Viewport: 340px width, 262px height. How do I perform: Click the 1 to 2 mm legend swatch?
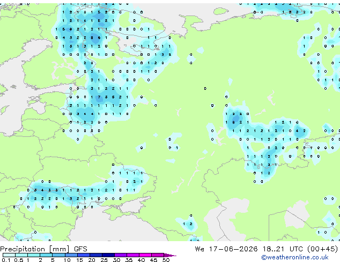34,255
